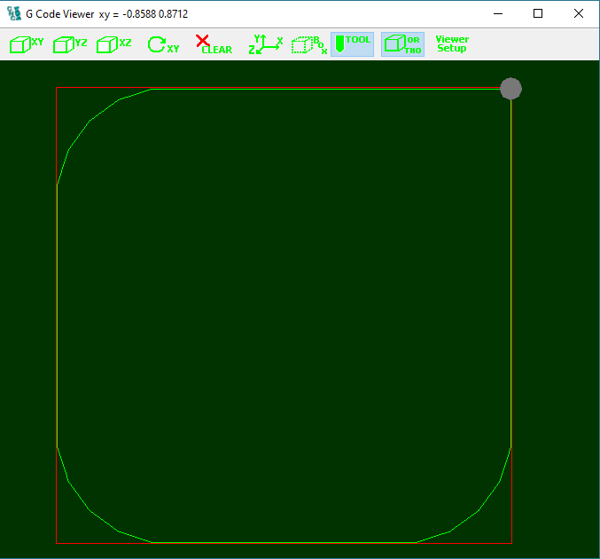Click the bottom-left rounded corner of toolpath
The image size is (600, 559).
coord(89,510)
